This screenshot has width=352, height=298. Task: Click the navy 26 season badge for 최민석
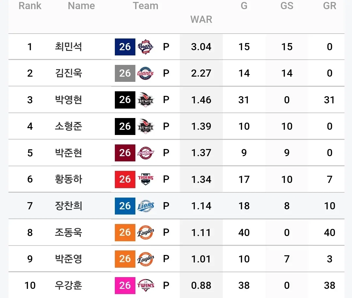click(125, 47)
